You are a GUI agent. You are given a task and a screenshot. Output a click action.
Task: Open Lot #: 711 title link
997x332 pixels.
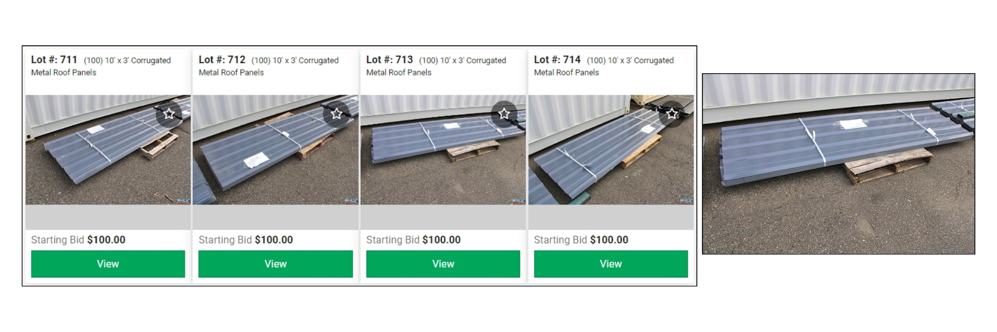(x=54, y=60)
